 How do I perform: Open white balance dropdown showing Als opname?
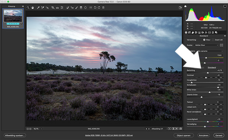[x=210, y=51]
